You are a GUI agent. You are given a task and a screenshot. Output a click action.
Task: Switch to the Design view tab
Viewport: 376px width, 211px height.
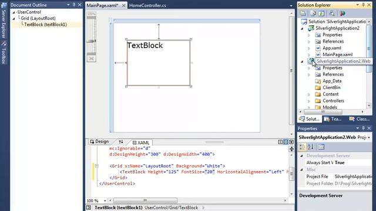point(99,142)
